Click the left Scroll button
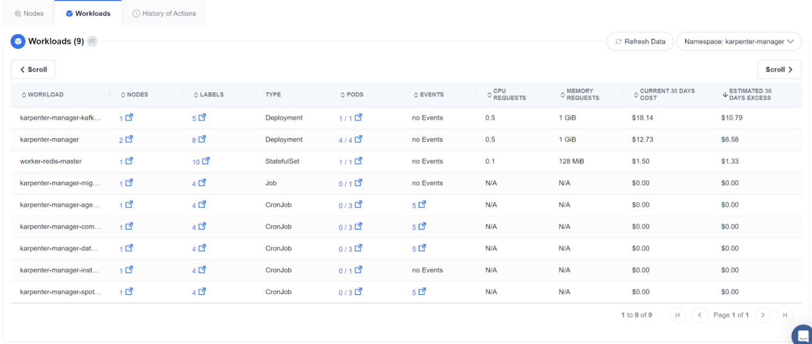Viewport: 812px width, 344px height. [33, 70]
